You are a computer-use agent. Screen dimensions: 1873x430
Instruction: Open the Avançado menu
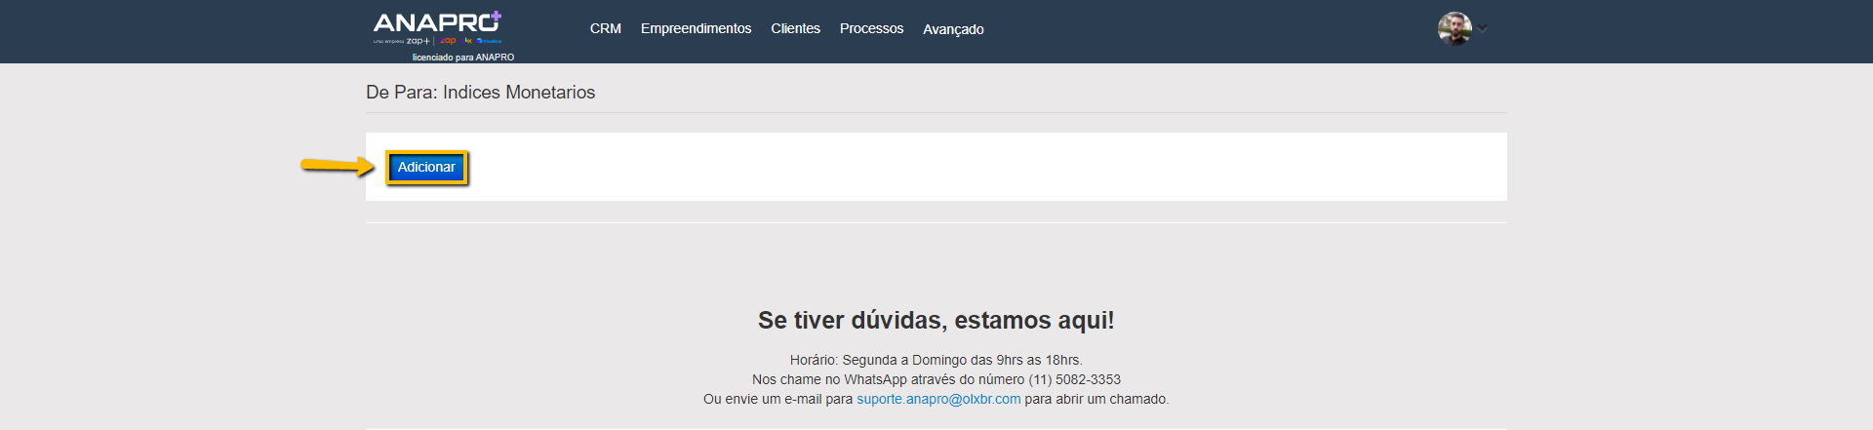point(953,29)
